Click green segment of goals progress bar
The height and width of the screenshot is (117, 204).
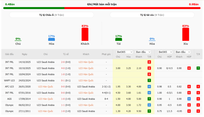tap(34, 8)
